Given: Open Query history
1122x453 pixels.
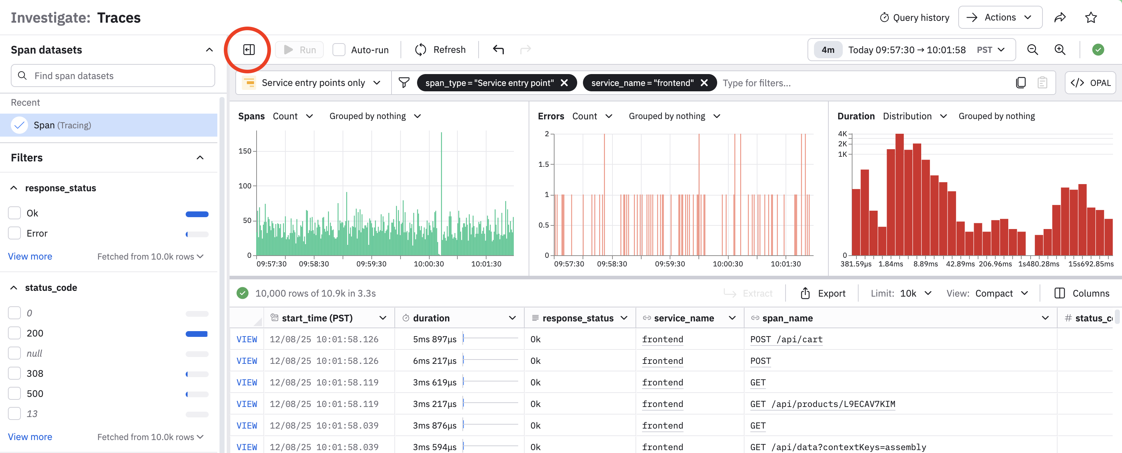Looking at the screenshot, I should (914, 17).
